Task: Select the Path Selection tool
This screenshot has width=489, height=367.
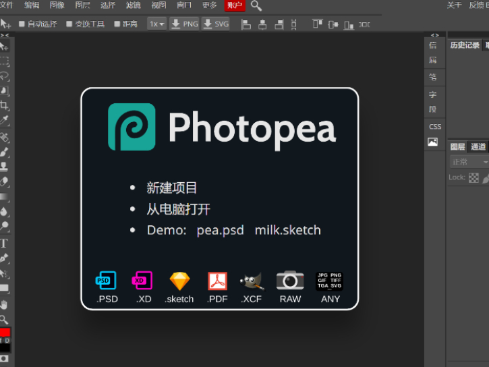Action: point(4,273)
